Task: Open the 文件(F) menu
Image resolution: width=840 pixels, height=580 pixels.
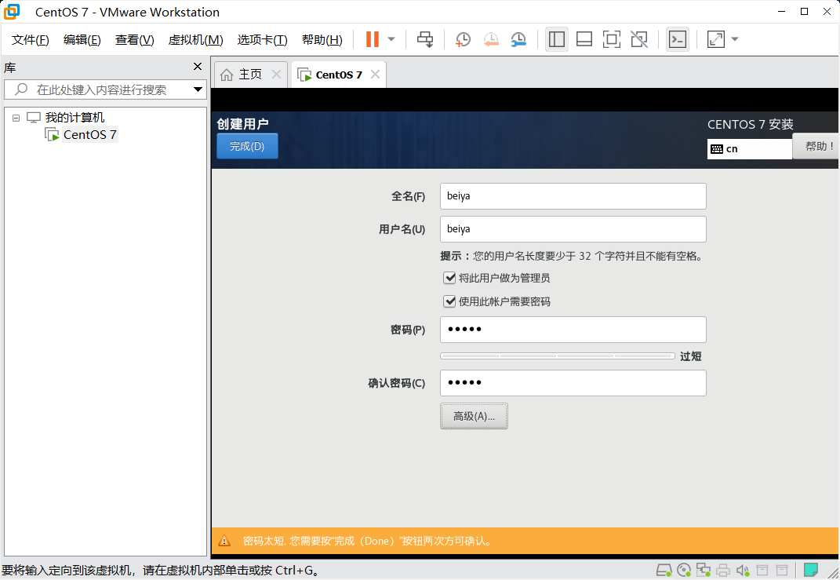Action: tap(30, 40)
